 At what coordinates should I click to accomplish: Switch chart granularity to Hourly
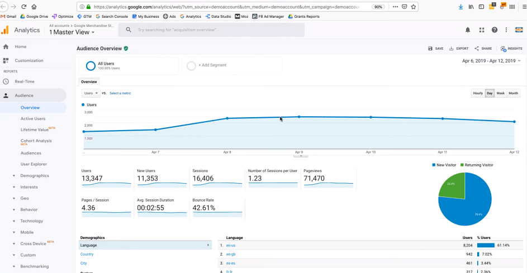coord(478,93)
